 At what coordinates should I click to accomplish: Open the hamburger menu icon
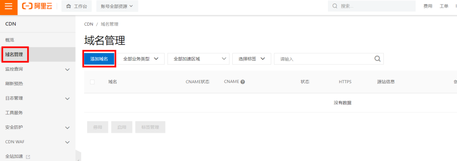click(9, 6)
